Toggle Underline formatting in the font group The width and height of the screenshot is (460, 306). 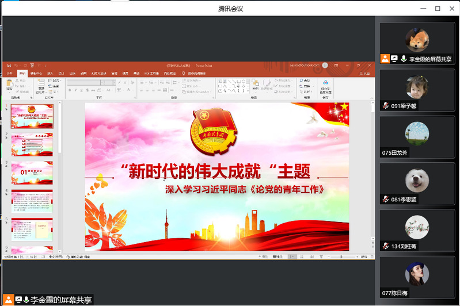point(82,90)
